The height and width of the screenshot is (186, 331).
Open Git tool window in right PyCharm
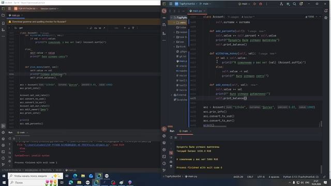(x=164, y=170)
